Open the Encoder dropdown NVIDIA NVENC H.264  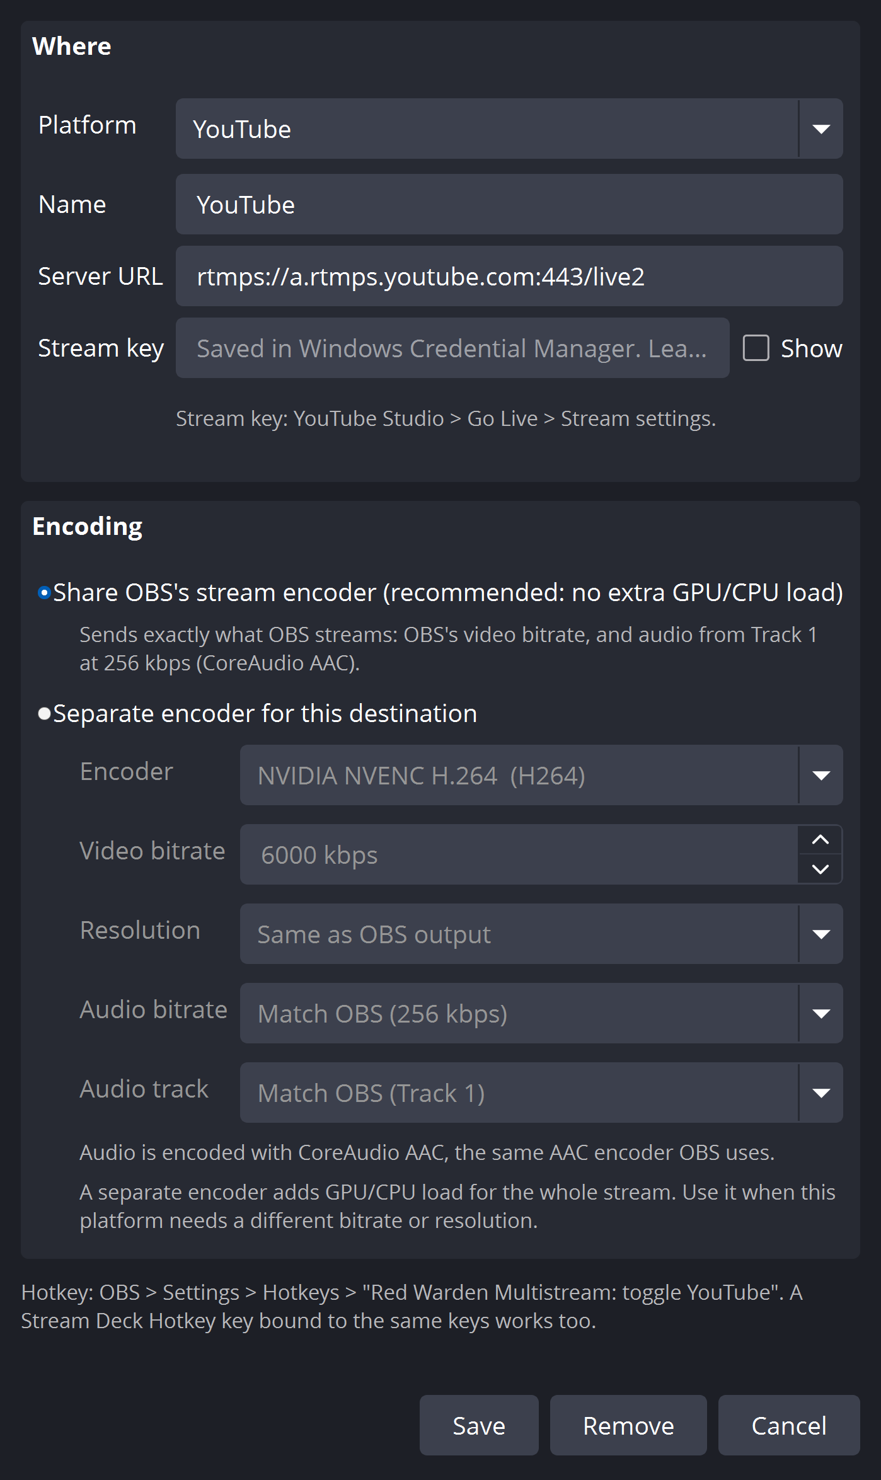[541, 775]
